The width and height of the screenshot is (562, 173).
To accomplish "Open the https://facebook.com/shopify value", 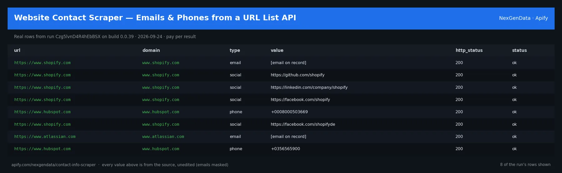I will pyautogui.click(x=300, y=100).
